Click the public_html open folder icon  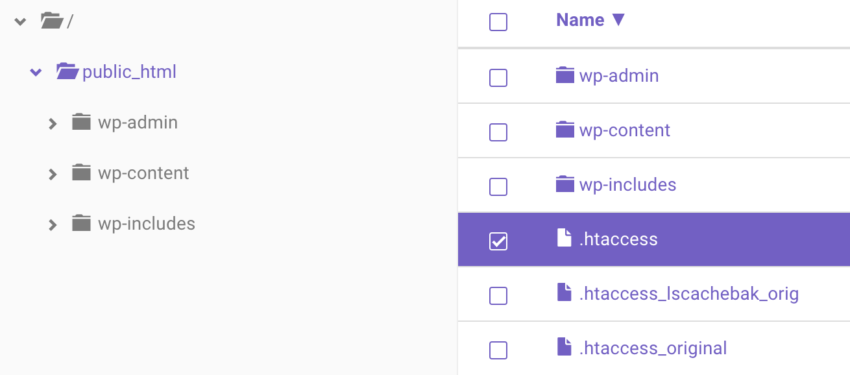tap(67, 71)
